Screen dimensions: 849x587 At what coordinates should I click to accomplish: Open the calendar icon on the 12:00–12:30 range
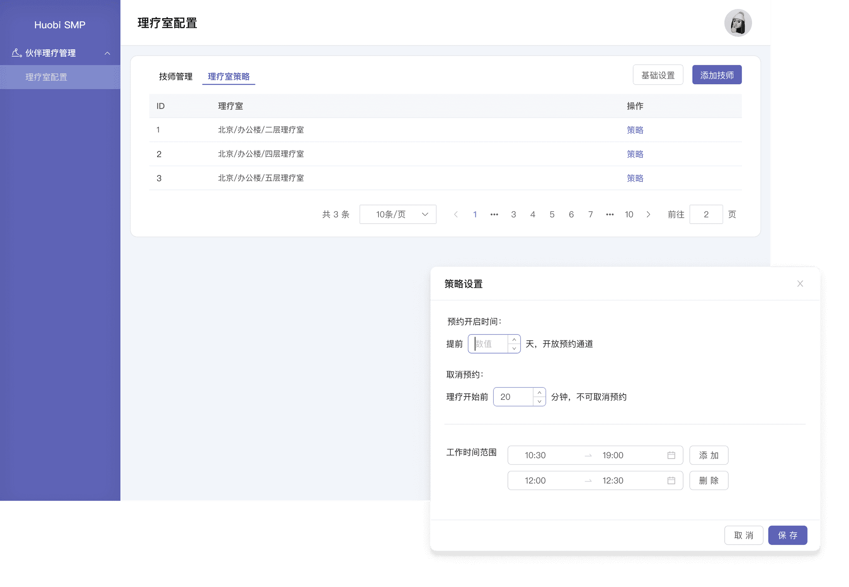tap(671, 480)
